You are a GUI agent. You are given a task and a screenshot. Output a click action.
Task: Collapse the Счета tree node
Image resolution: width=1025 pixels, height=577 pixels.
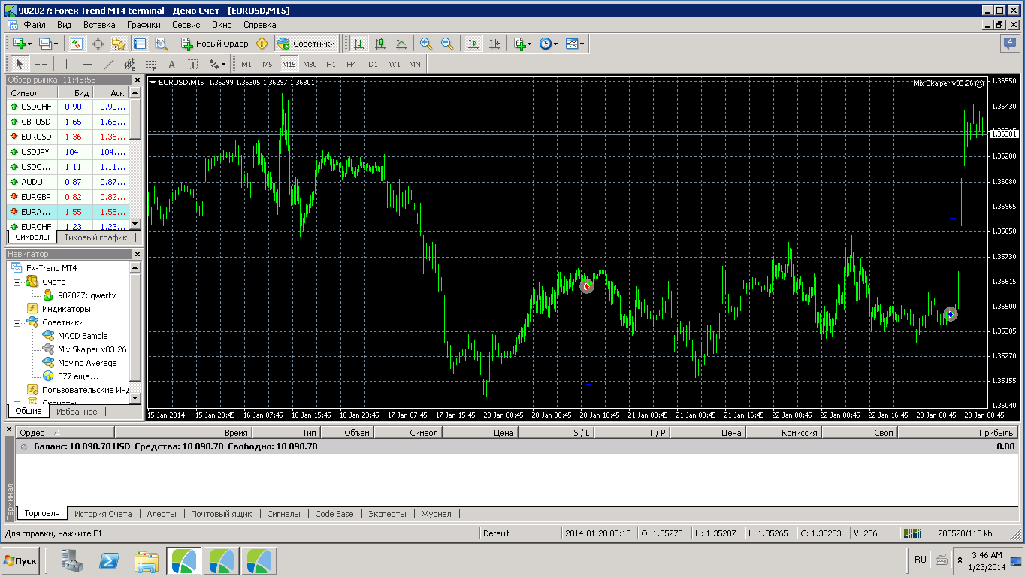17,282
